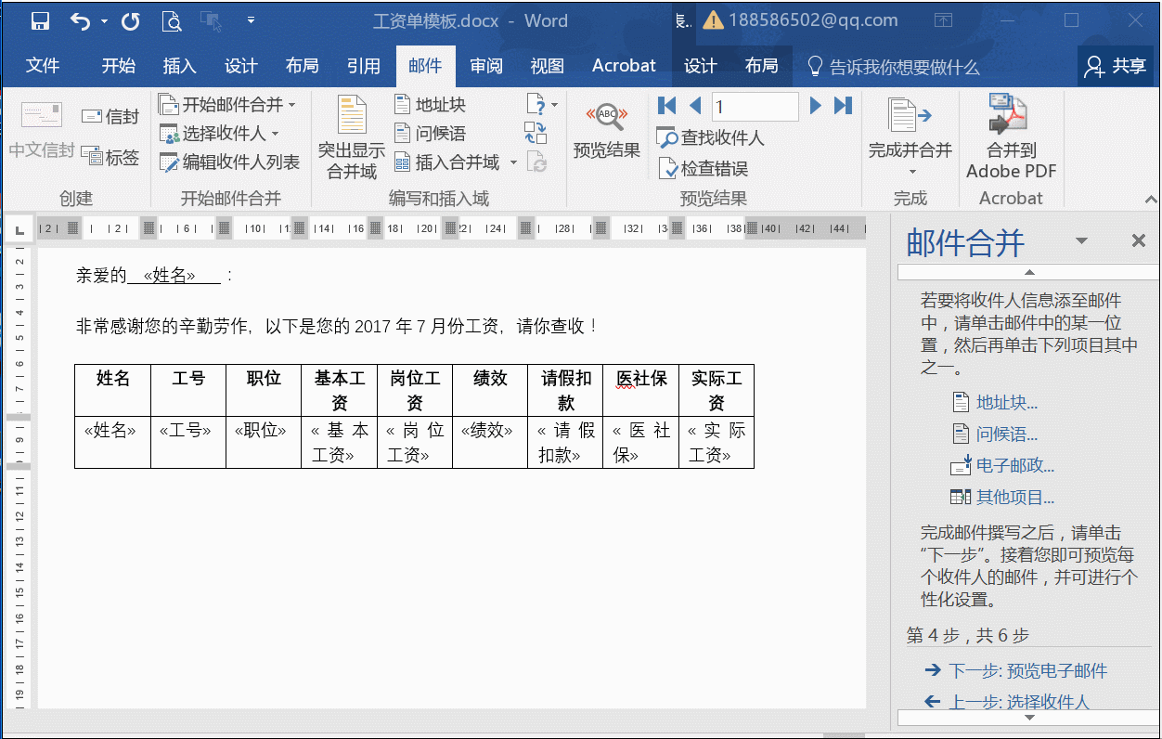The height and width of the screenshot is (739, 1162).
Task: Open the 完成并合并 dropdown
Action: tap(910, 136)
